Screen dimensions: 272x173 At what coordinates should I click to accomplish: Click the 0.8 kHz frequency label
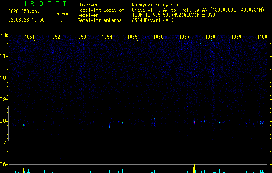(x=3, y=121)
